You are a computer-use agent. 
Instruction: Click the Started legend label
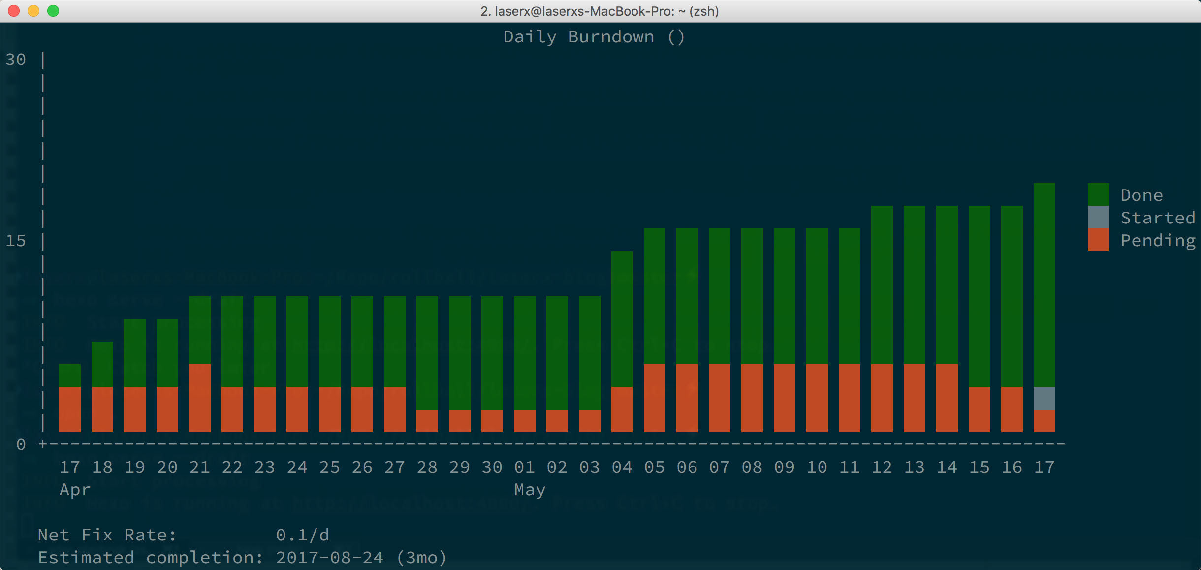pyautogui.click(x=1158, y=218)
